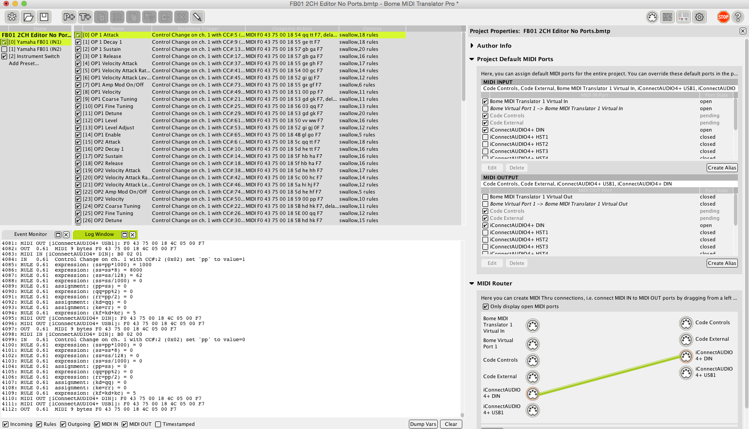Click the Edit pencil icon in toolbar
The width and height of the screenshot is (749, 429).
198,17
